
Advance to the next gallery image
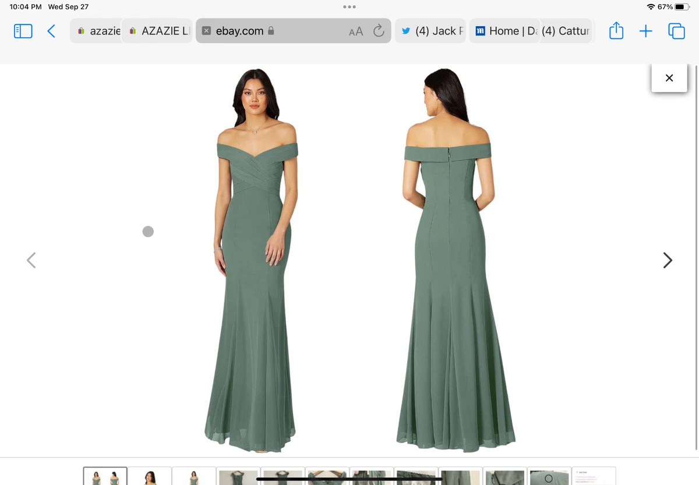(668, 260)
